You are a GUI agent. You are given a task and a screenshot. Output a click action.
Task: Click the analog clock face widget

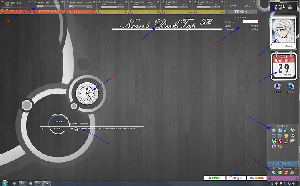[x=87, y=94]
